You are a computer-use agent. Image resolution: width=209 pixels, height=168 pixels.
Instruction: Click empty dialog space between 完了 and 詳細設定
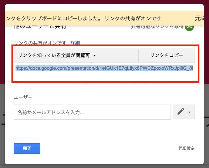[x=109, y=148]
